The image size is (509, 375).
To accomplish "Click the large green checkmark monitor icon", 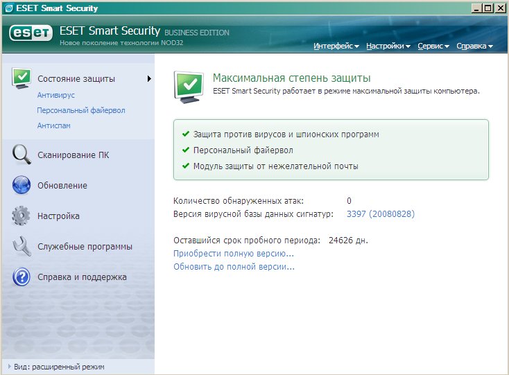I will tap(189, 87).
